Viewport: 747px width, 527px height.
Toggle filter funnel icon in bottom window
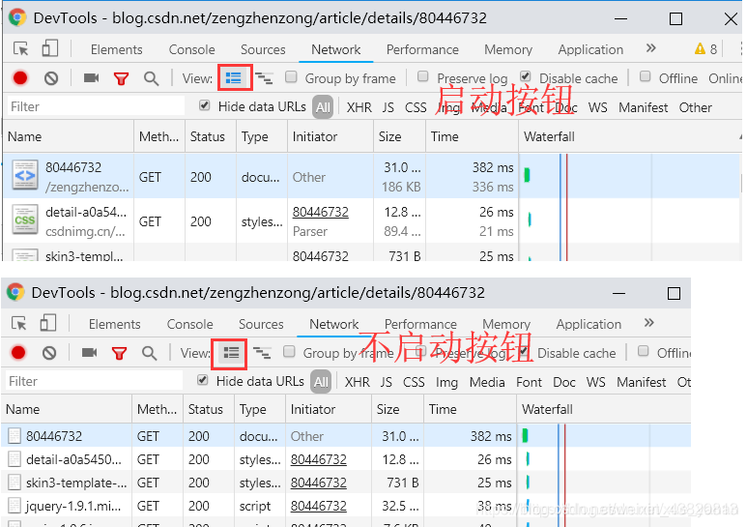coord(119,353)
